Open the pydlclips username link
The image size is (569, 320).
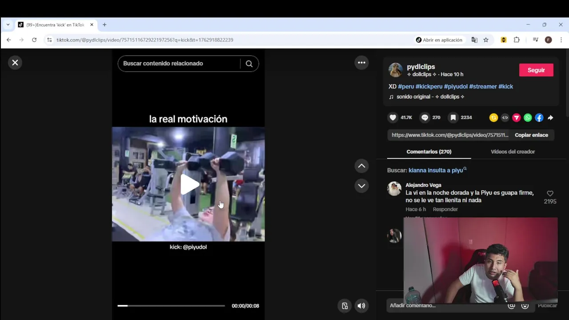[x=421, y=67]
